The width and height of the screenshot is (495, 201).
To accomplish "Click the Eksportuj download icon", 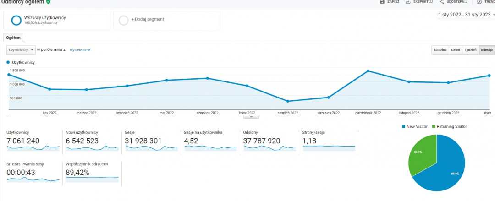I will pos(408,2).
